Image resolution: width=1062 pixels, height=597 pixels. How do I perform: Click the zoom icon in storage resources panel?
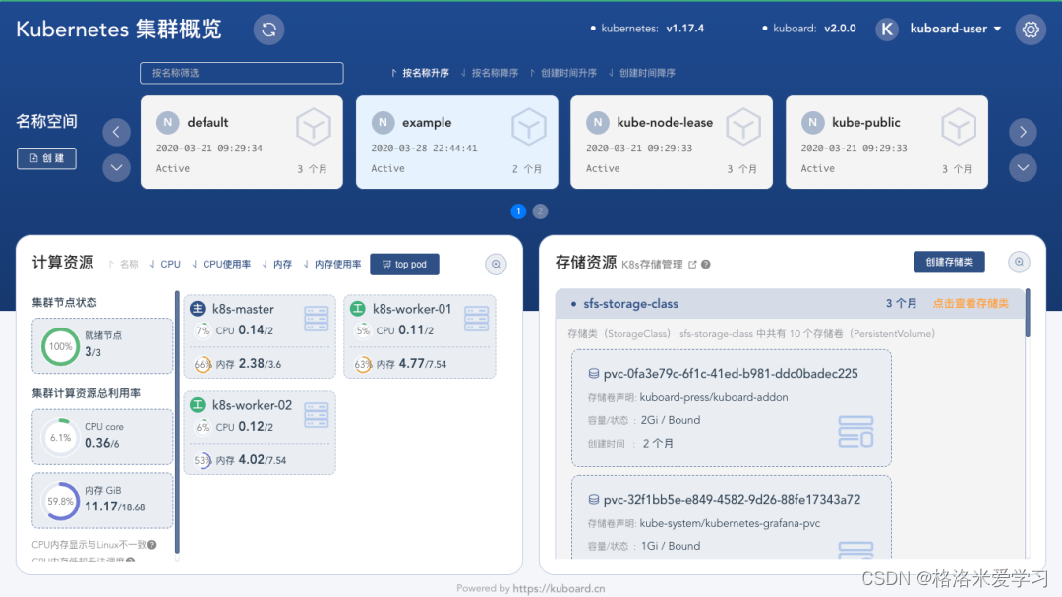click(x=1020, y=262)
